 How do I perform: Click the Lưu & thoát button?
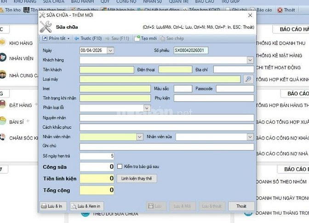click(212, 206)
